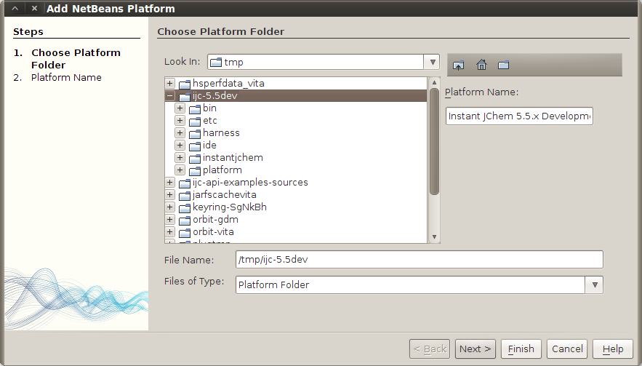Click the Create New Folder icon
This screenshot has width=642, height=366.
pyautogui.click(x=504, y=65)
